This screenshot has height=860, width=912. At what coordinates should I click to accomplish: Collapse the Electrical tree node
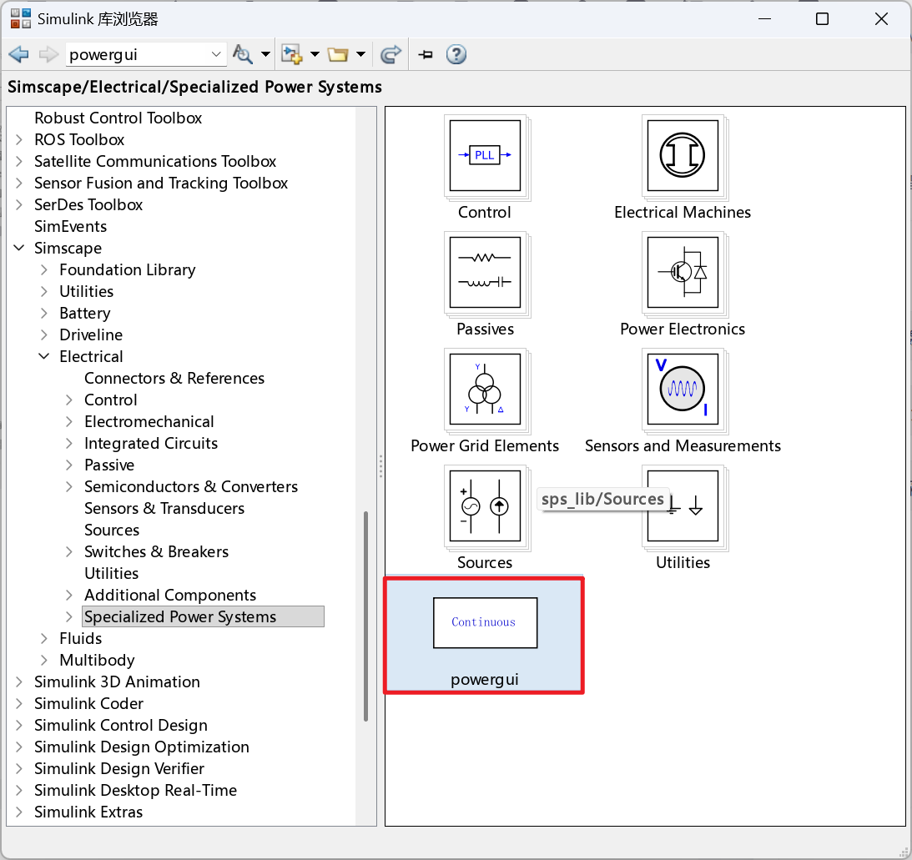click(44, 356)
